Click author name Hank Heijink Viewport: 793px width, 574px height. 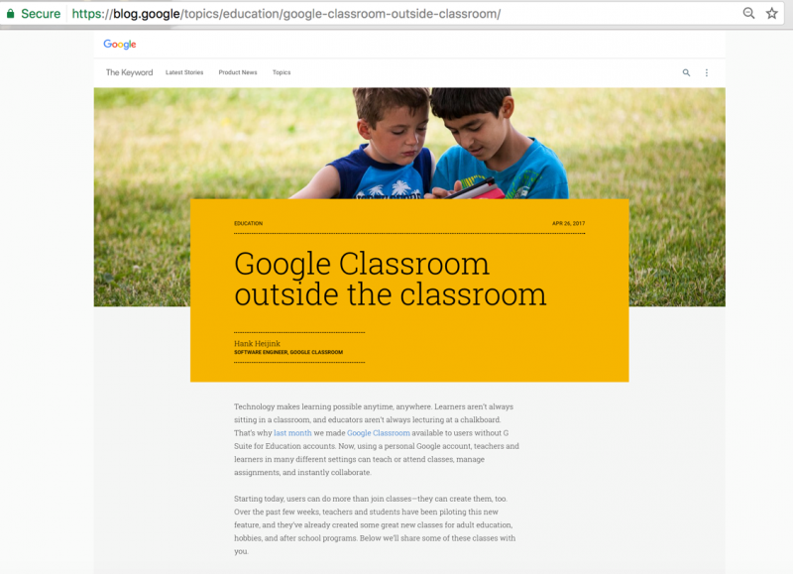pyautogui.click(x=257, y=343)
